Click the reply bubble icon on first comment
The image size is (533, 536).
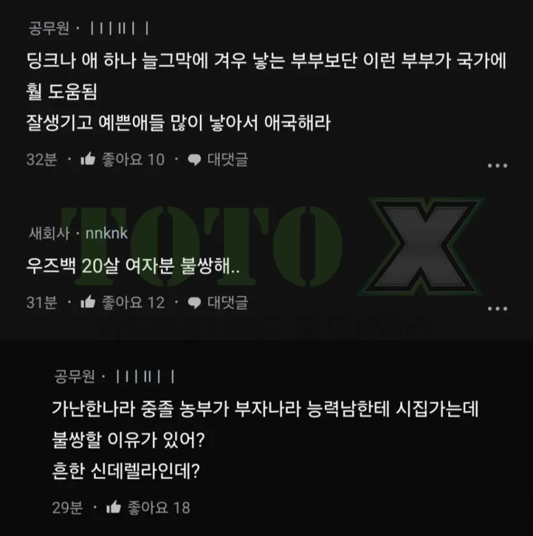point(195,159)
